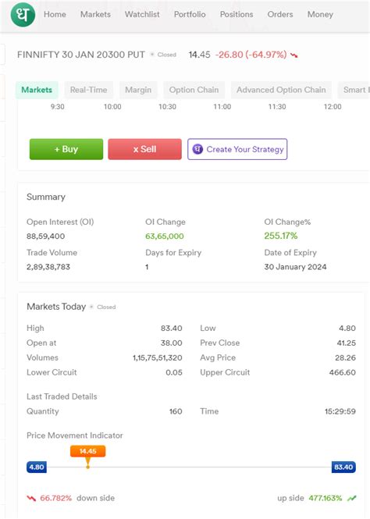Click the Dhan logo icon
Viewport: 370px width, 519px height.
(x=23, y=15)
